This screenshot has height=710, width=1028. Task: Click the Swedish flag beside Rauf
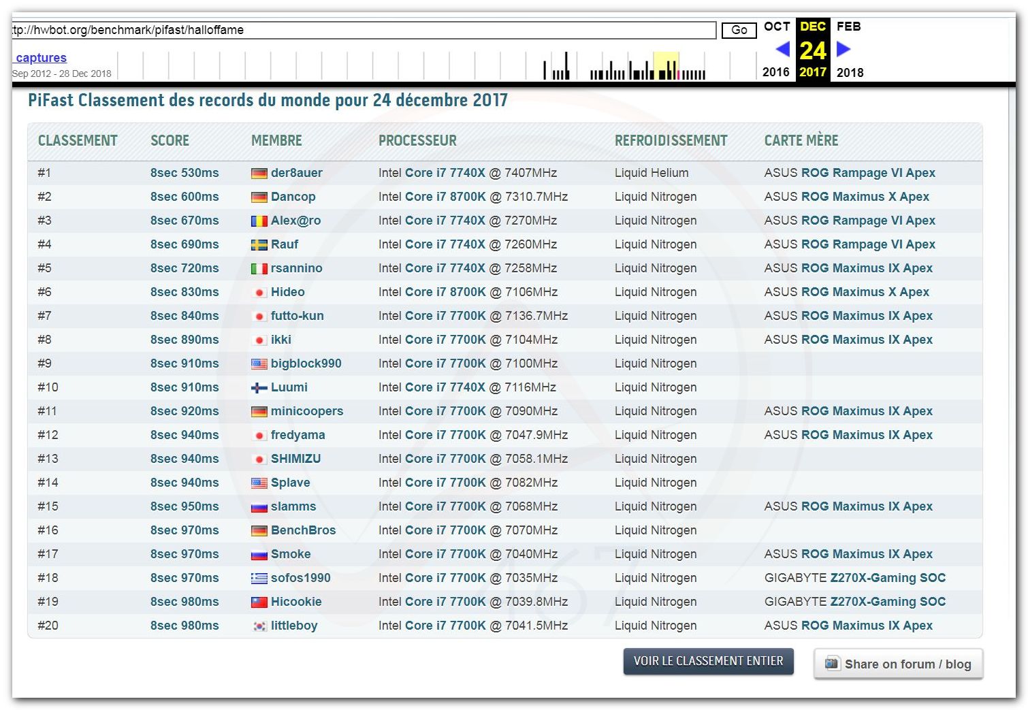tap(259, 245)
